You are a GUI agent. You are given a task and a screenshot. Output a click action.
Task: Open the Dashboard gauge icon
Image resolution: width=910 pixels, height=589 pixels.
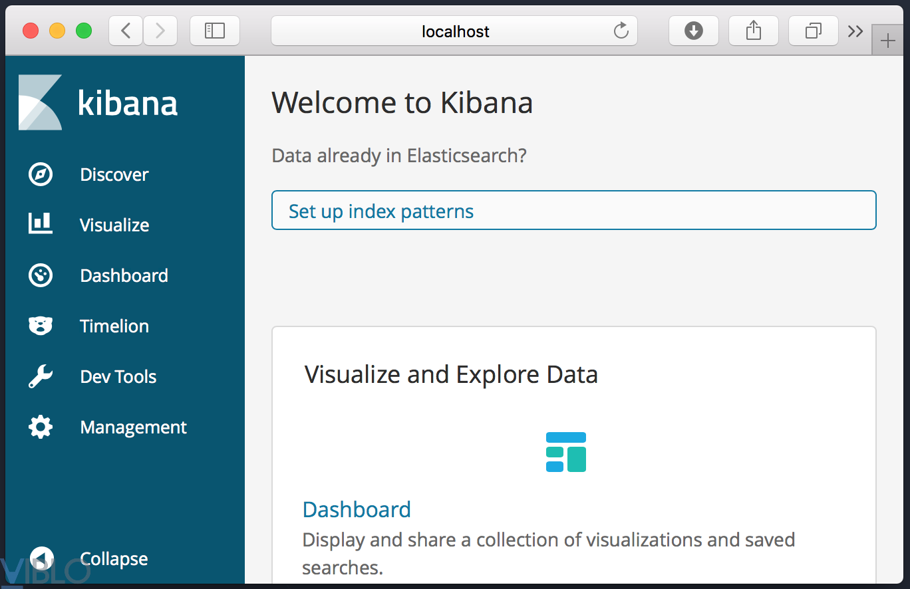click(x=41, y=275)
